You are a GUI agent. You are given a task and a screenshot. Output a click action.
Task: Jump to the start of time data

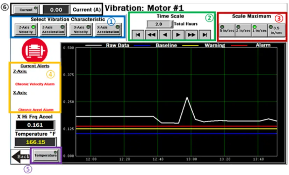tap(138, 35)
